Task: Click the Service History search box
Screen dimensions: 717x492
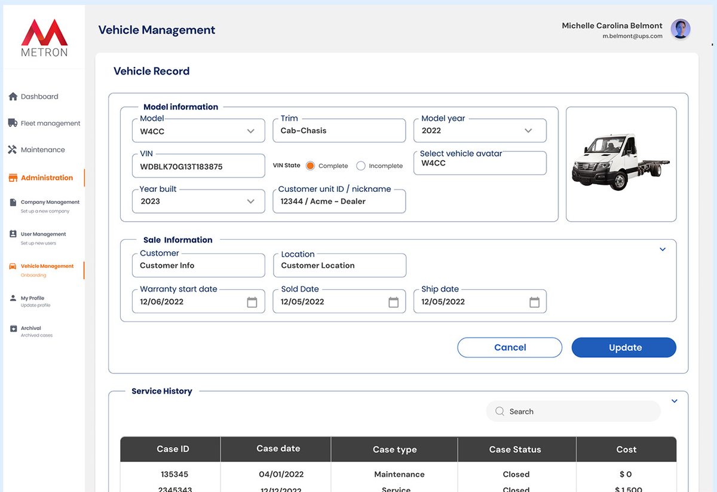Action: [574, 411]
